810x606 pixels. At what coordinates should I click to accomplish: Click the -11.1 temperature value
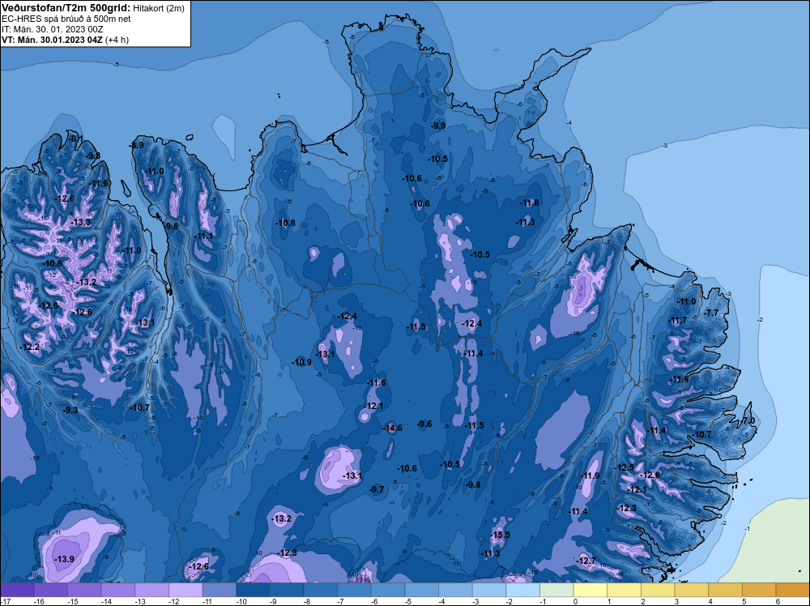[x=203, y=236]
